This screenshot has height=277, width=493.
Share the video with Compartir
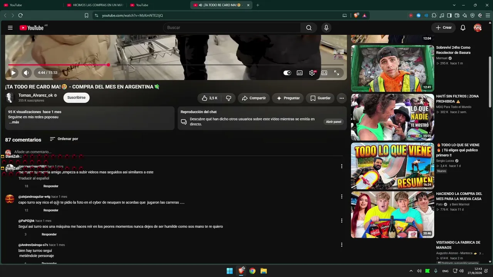click(x=254, y=98)
